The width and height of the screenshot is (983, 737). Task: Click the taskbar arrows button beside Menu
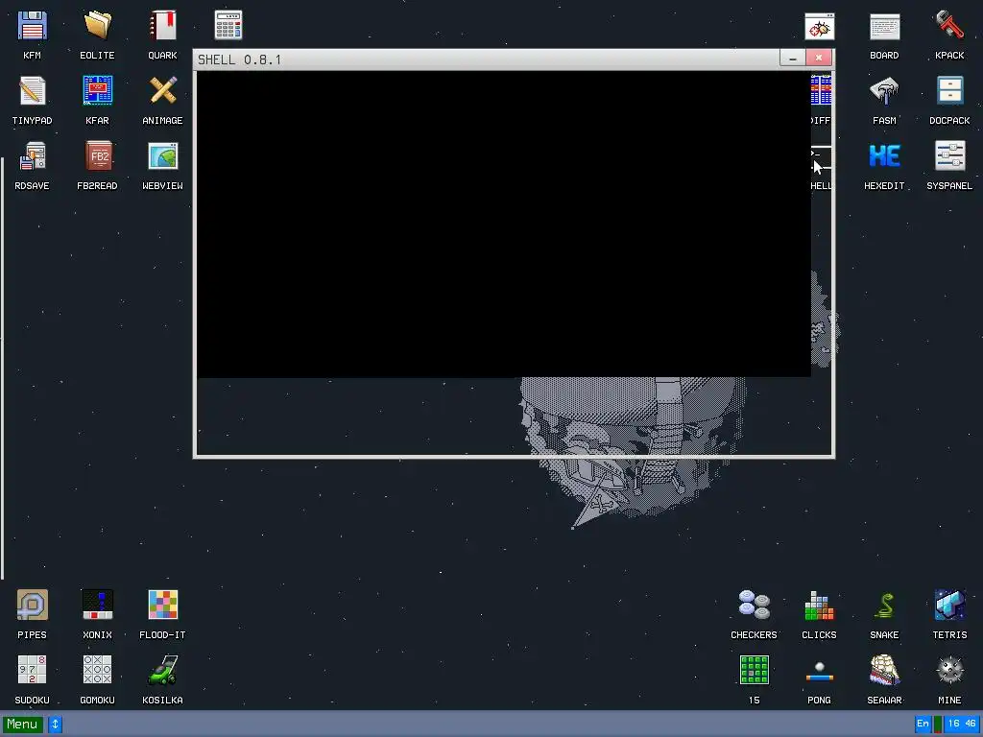click(x=55, y=725)
